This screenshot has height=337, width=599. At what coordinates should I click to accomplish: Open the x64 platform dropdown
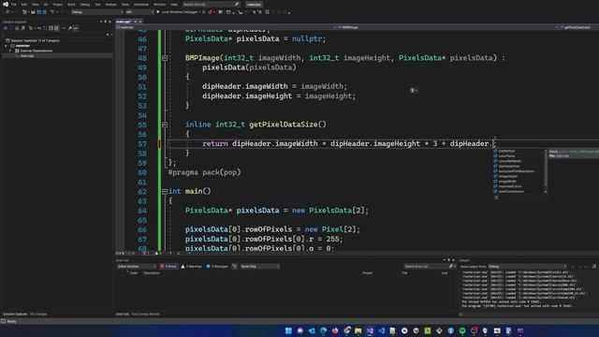pyautogui.click(x=139, y=12)
